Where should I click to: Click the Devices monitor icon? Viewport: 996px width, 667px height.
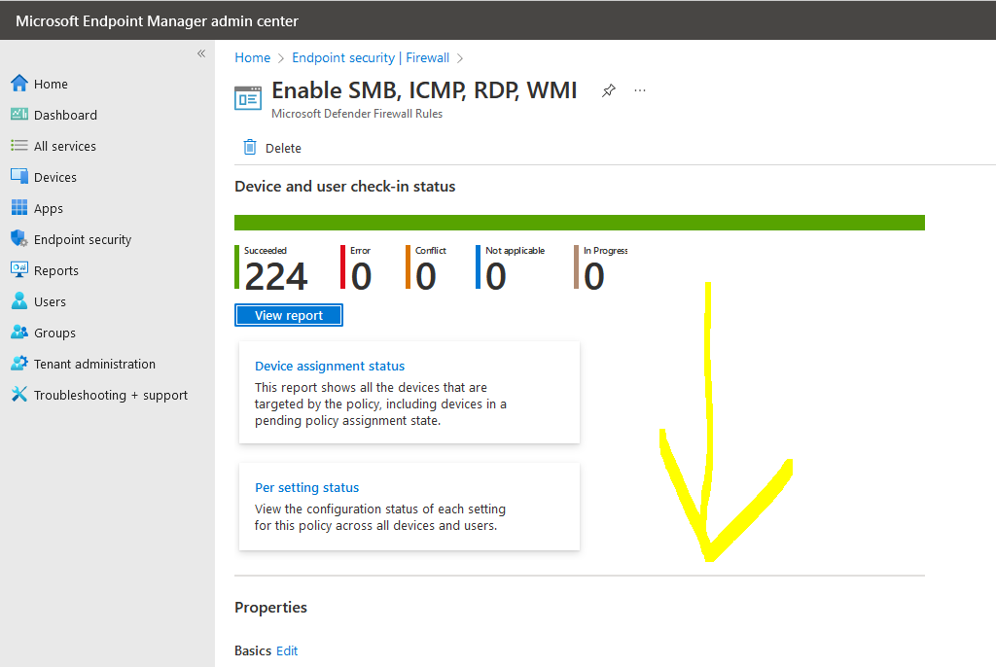tap(19, 177)
